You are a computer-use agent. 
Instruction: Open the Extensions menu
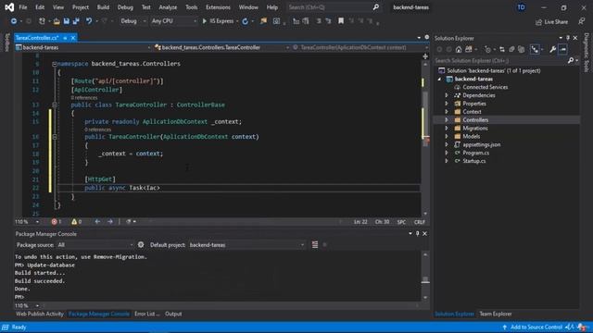[x=218, y=7]
